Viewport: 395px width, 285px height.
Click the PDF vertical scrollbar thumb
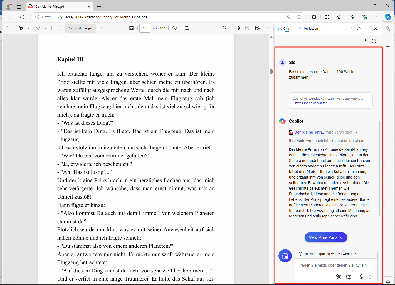coord(271,71)
